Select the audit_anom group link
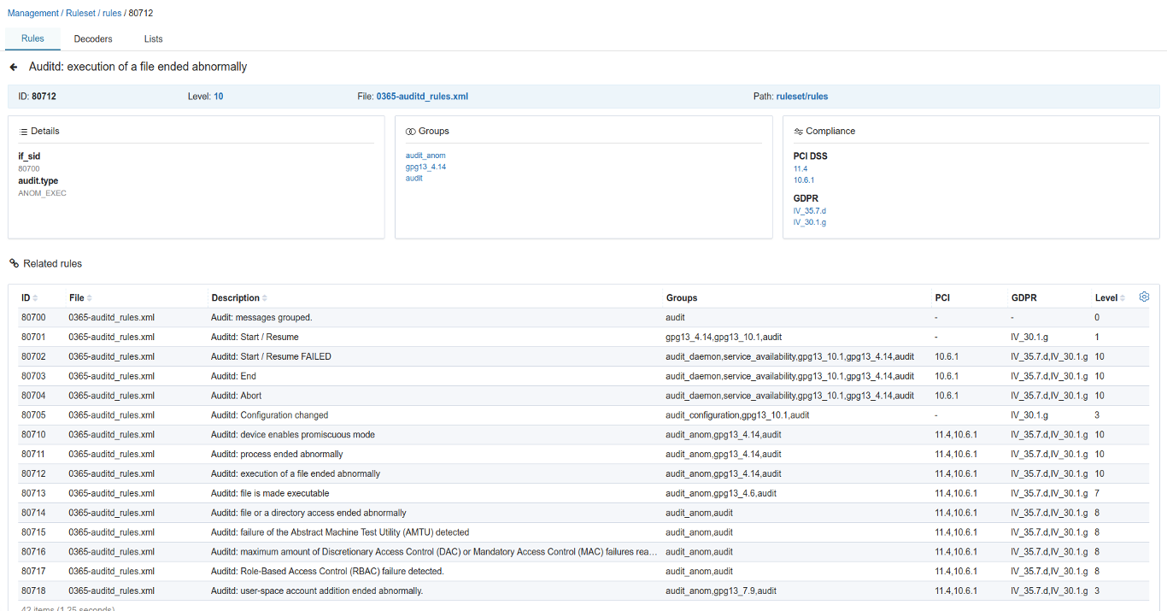This screenshot has width=1167, height=611. tap(425, 156)
